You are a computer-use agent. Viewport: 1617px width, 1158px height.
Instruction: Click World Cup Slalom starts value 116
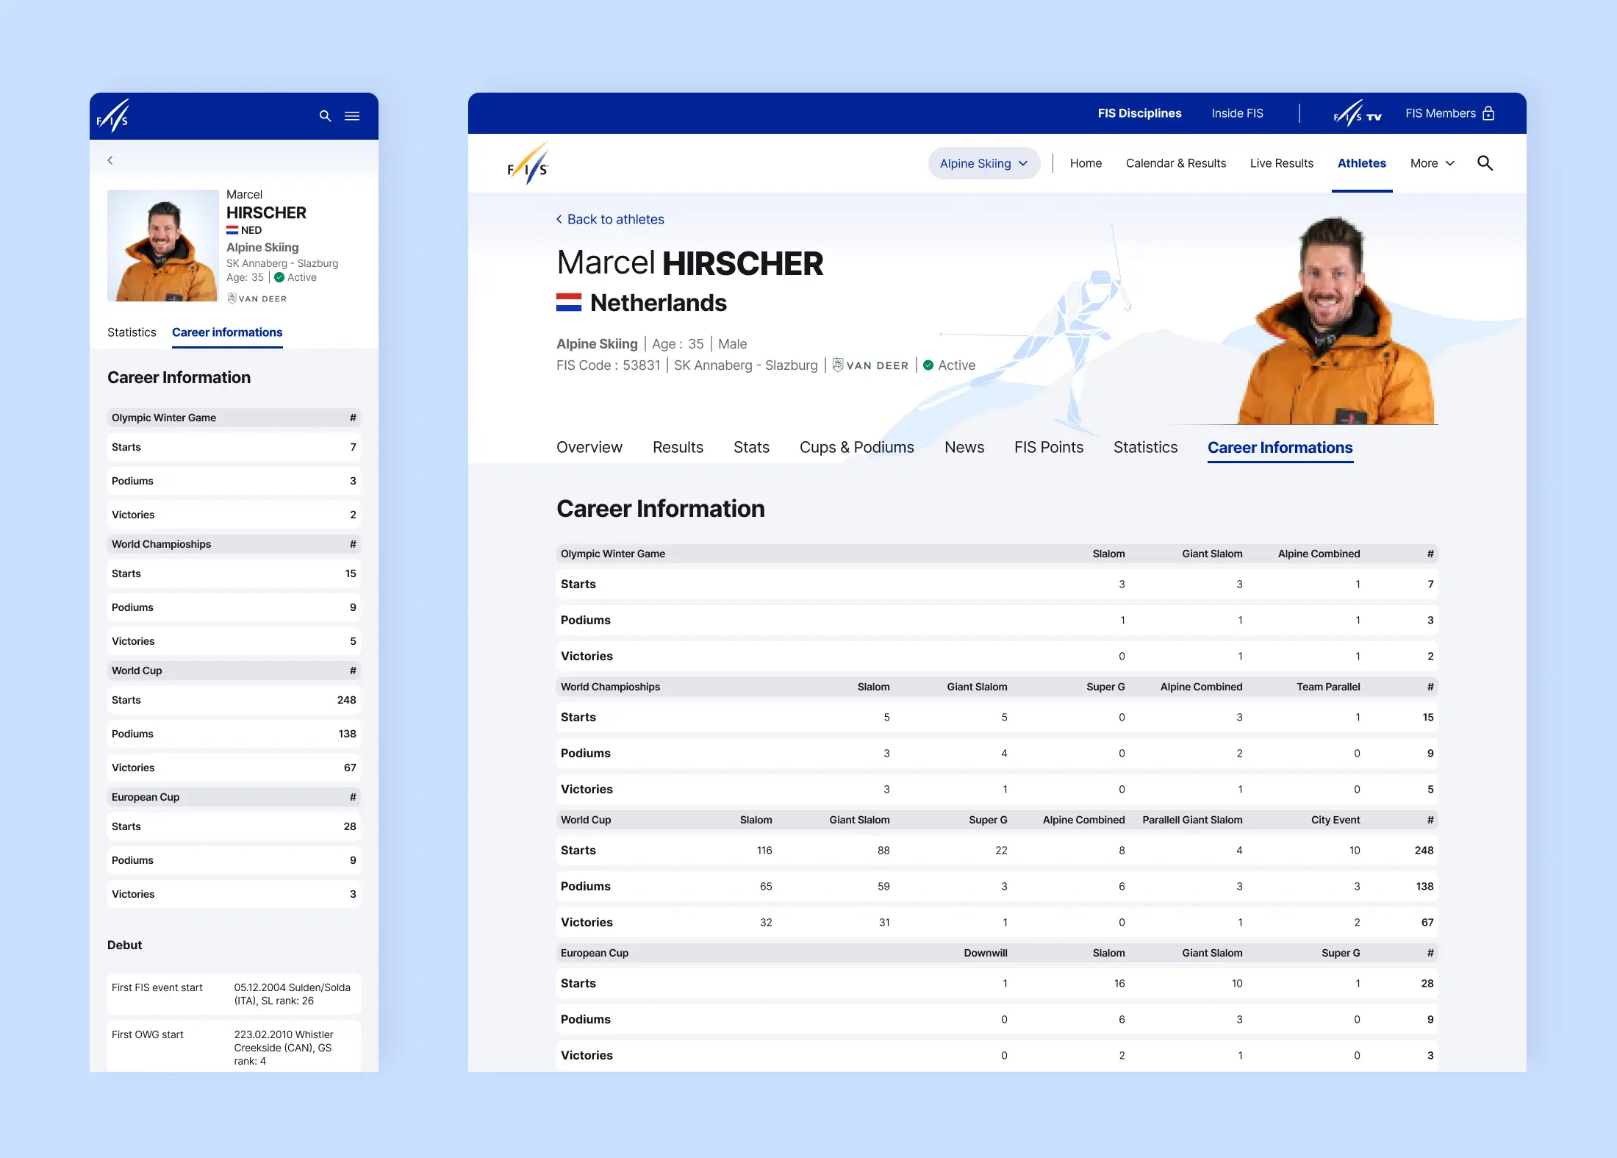click(x=764, y=850)
